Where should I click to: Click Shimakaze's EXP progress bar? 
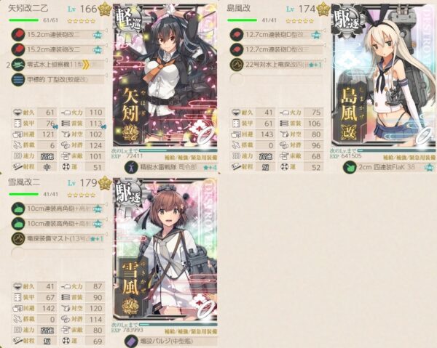396,150
